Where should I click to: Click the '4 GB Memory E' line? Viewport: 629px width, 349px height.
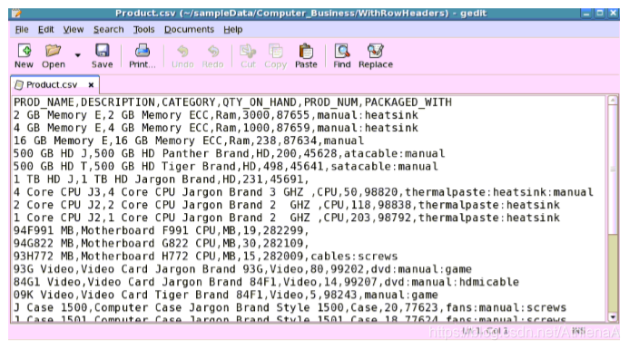point(216,128)
